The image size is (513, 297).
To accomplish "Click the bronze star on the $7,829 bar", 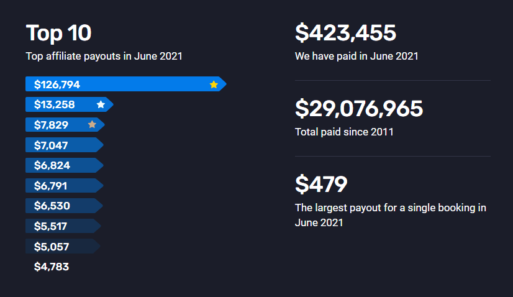I will [x=92, y=124].
